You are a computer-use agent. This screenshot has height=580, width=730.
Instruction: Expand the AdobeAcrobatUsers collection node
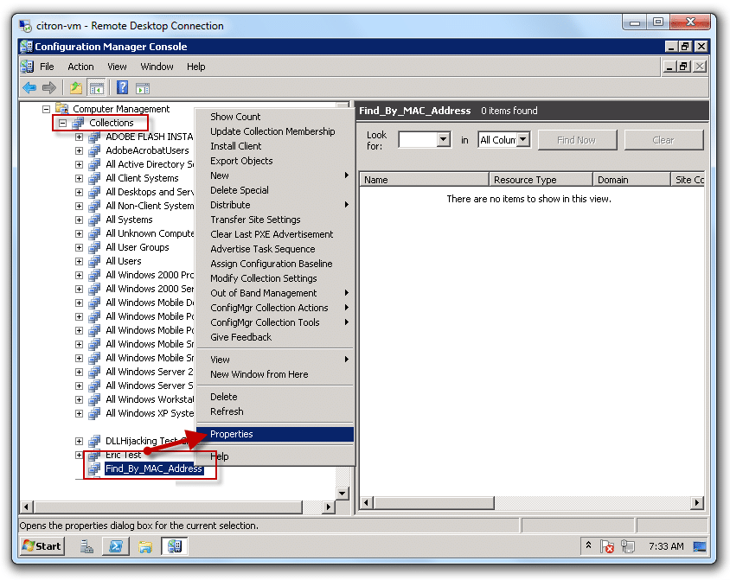tap(80, 150)
